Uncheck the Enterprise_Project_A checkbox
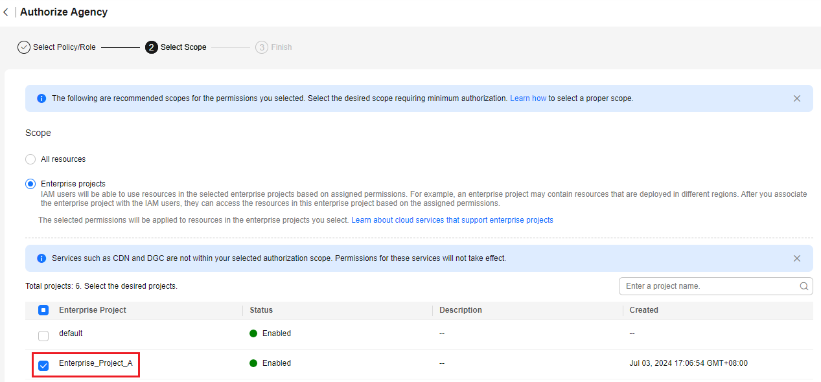Image resolution: width=821 pixels, height=382 pixels. [x=43, y=366]
